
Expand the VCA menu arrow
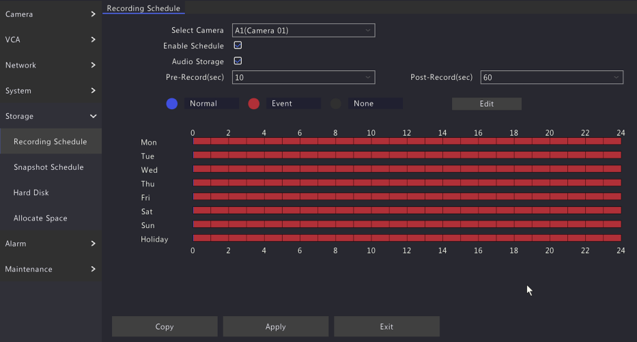[93, 40]
